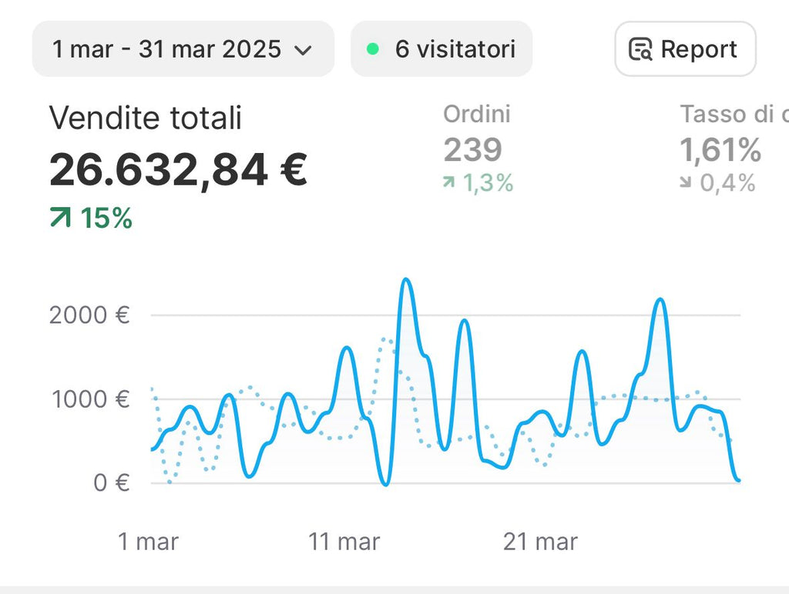Click the 1,61% conversion value
Image resolution: width=789 pixels, height=594 pixels.
(720, 149)
